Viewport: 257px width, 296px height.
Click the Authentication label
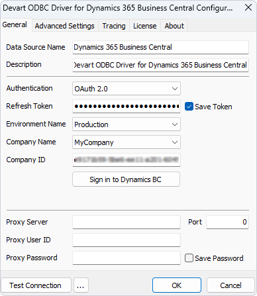[x=29, y=88]
